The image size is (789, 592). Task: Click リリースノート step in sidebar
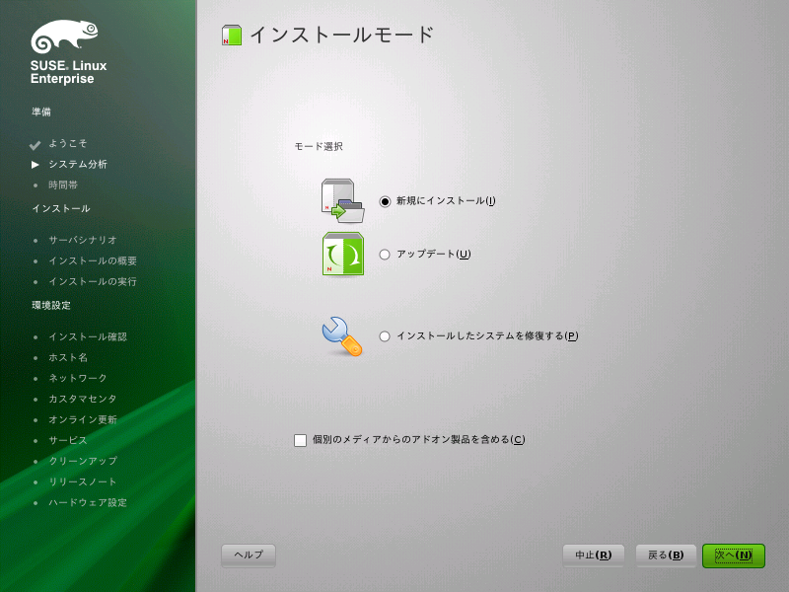(83, 481)
